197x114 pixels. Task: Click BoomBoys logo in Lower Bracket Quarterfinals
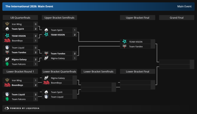tap(46, 83)
